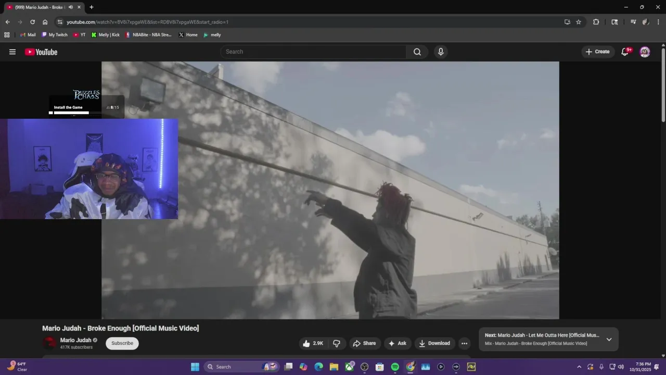
Task: Open the YT bookmark
Action: pyautogui.click(x=80, y=35)
